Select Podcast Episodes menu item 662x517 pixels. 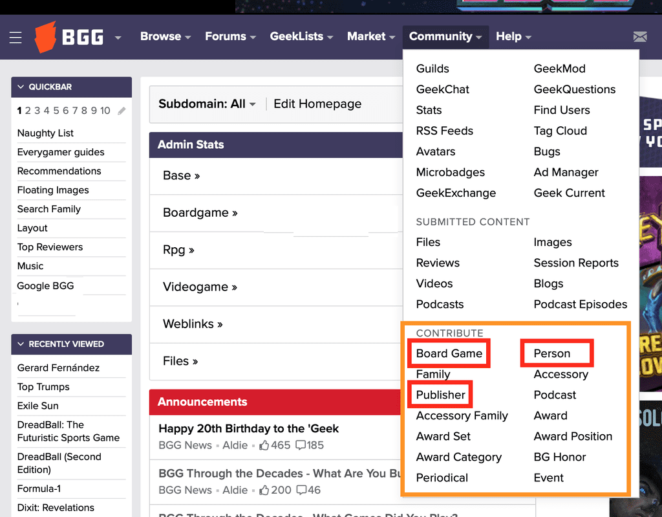580,304
